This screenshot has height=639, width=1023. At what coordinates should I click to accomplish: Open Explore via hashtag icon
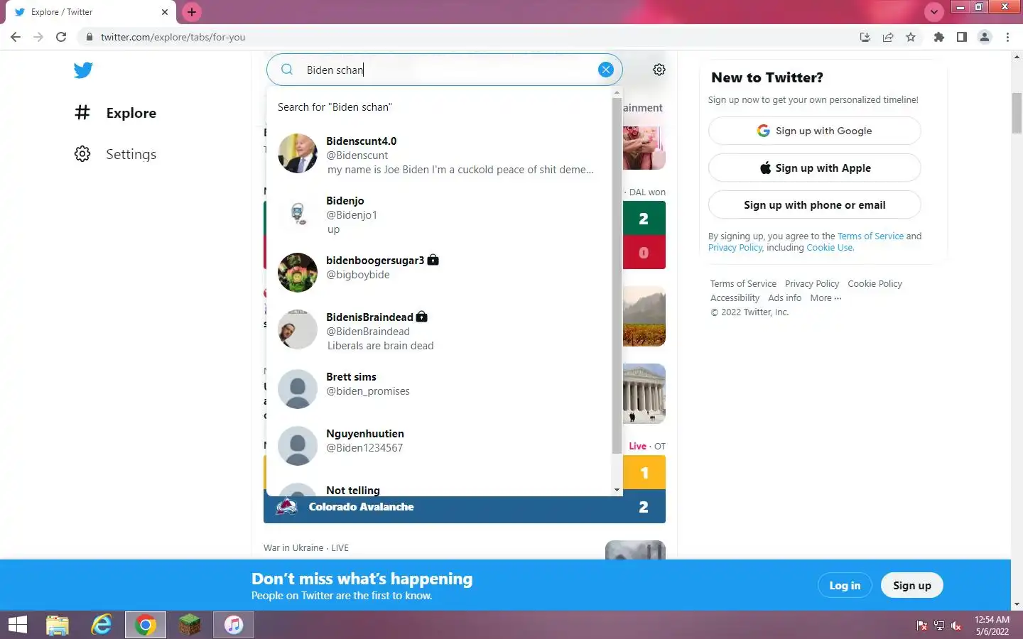(82, 112)
